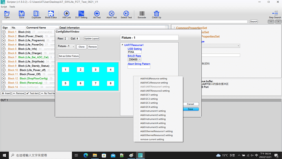Click the volume icon in the system tray
The height and width of the screenshot is (159, 282).
(252, 155)
